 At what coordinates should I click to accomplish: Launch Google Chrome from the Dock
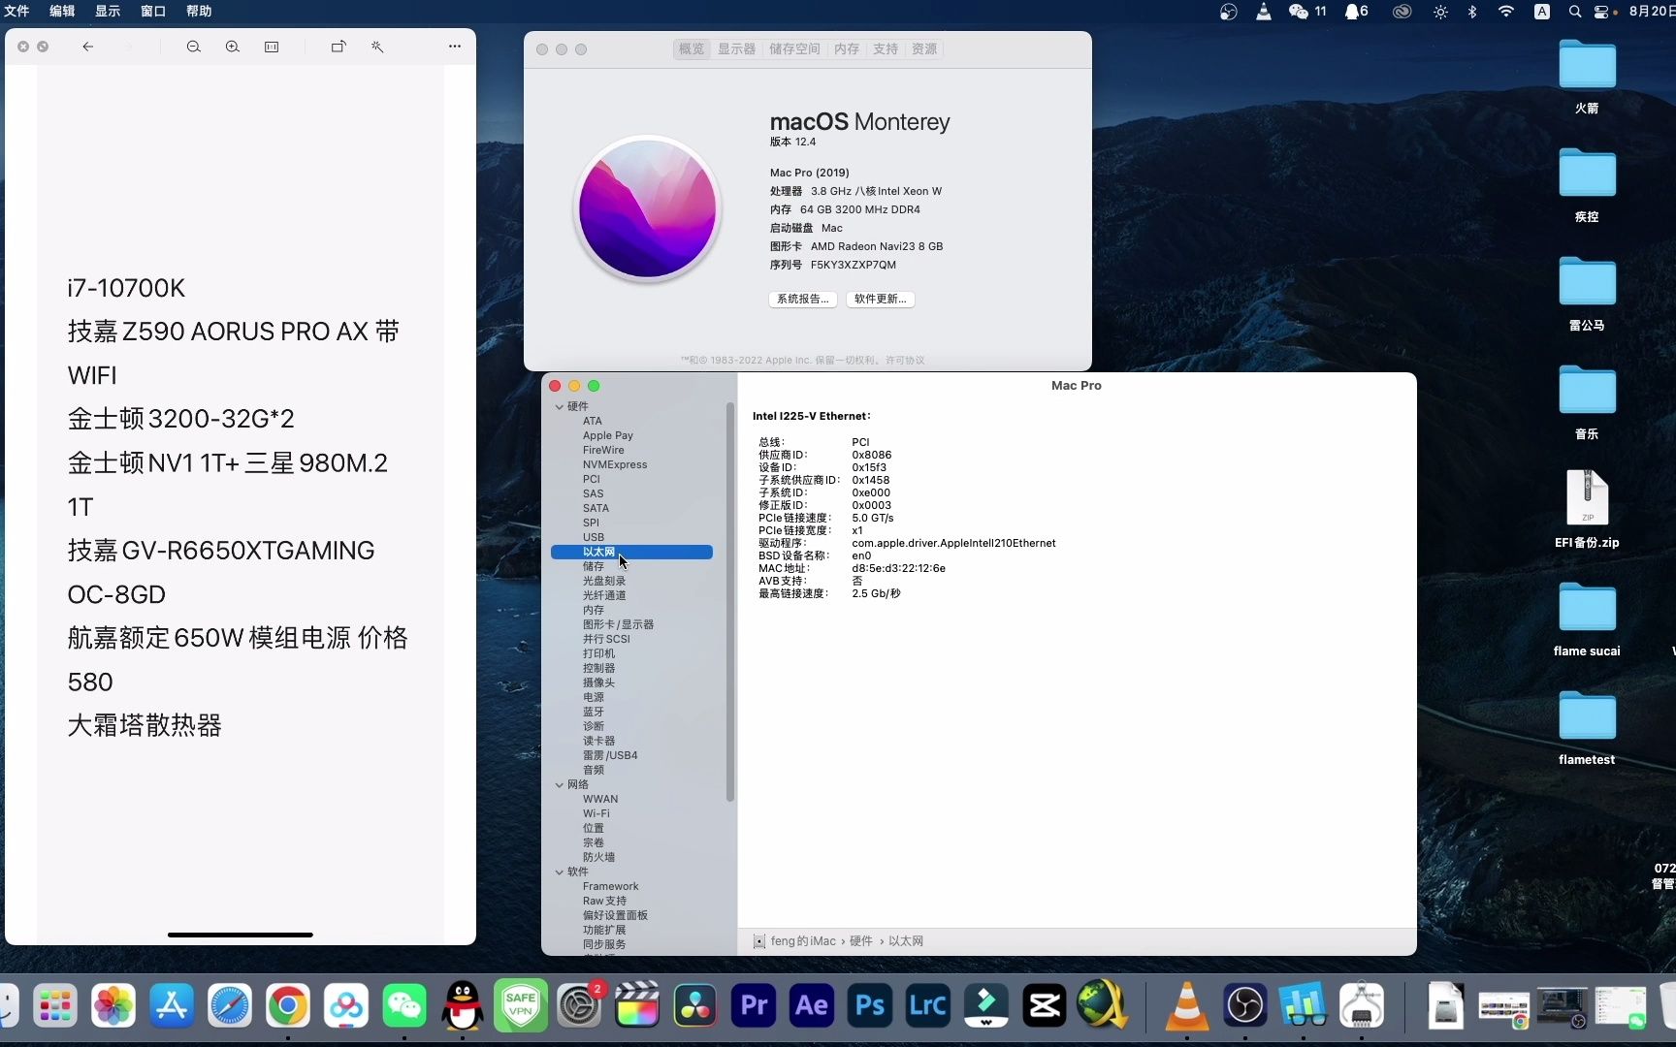click(x=288, y=1006)
